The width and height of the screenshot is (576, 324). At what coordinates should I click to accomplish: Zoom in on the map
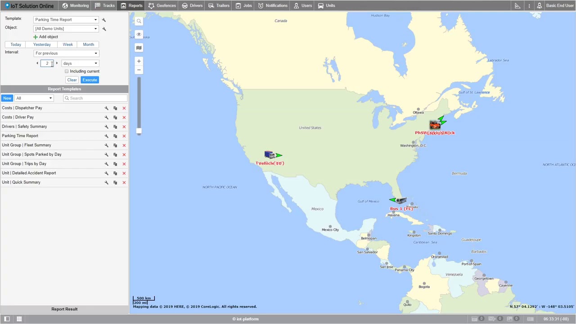[139, 61]
